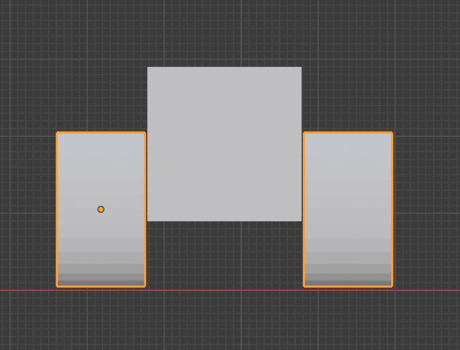This screenshot has height=350, width=460.
Task: Click the top edge of the middle gray box
Action: [224, 66]
